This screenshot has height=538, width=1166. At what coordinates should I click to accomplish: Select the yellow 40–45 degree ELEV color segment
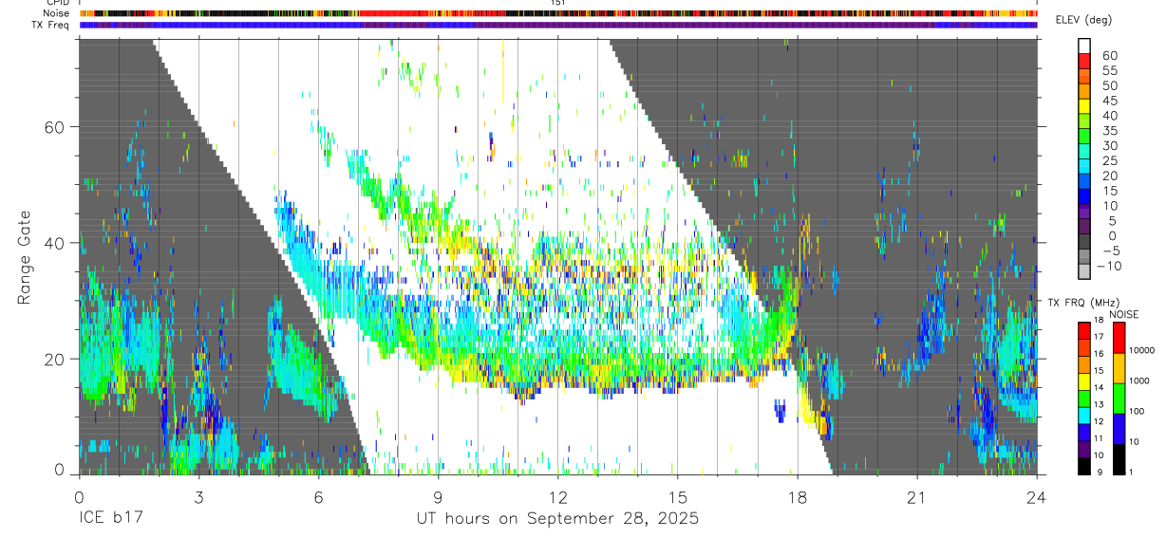[1084, 108]
